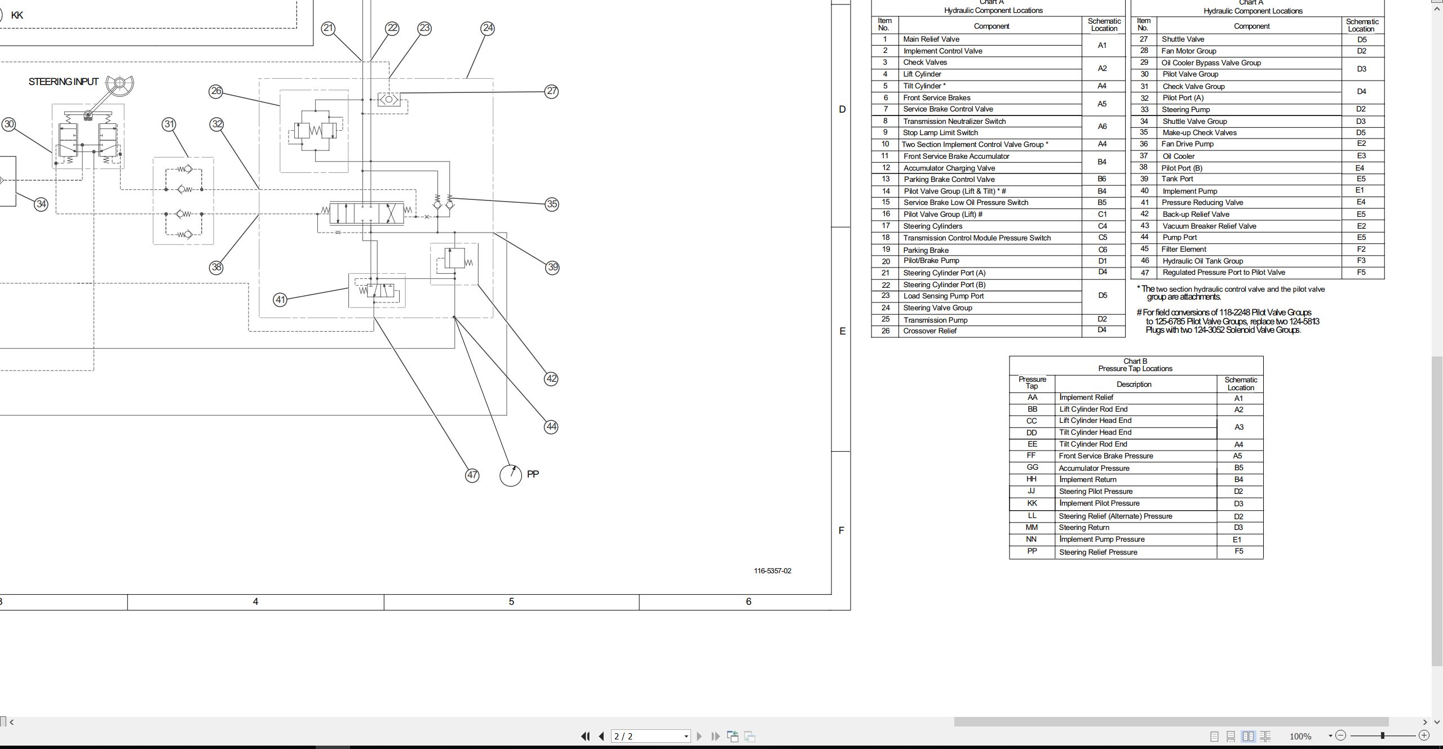Click 'Accumulator Pressure' in Chart B
Viewport: 1443px width, 749px height.
tap(1094, 468)
